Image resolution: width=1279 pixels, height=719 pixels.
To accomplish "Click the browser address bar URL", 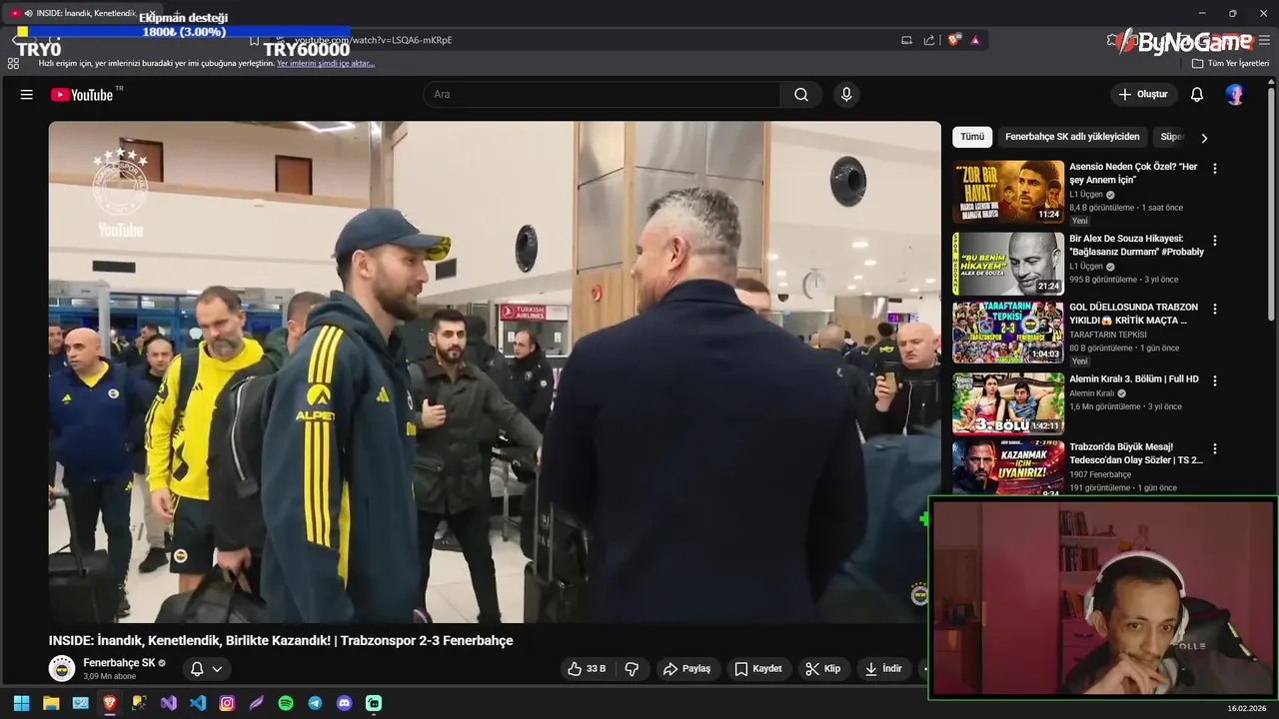I will point(372,41).
